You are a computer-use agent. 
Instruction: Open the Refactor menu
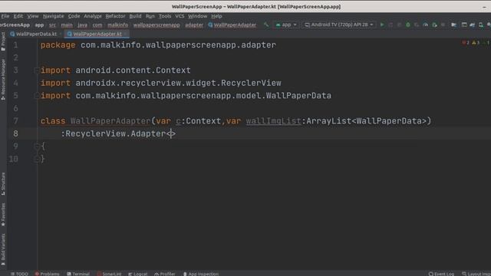coord(115,16)
